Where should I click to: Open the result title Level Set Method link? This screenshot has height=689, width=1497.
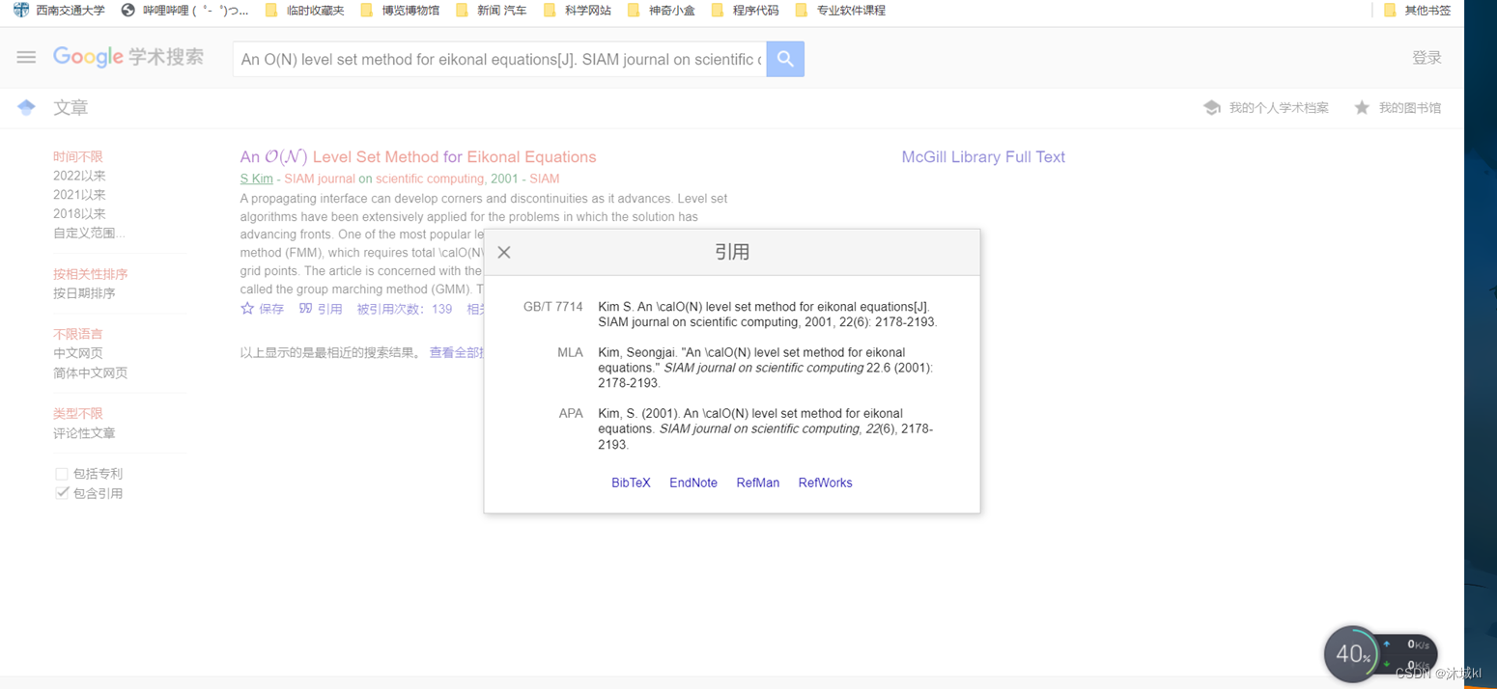click(418, 156)
